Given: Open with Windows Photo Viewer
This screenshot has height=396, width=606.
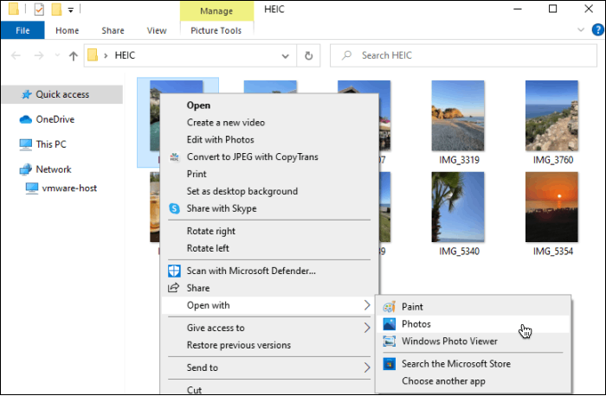Looking at the screenshot, I should 473,342.
